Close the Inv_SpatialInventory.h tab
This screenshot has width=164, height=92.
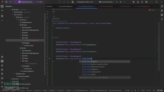click(95, 6)
